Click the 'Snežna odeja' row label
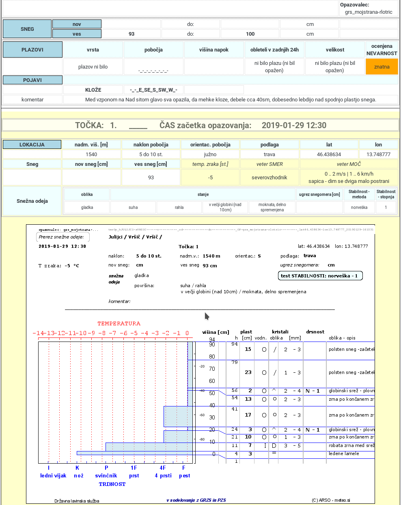Image resolution: width=401 pixels, height=505 pixels. [32, 201]
